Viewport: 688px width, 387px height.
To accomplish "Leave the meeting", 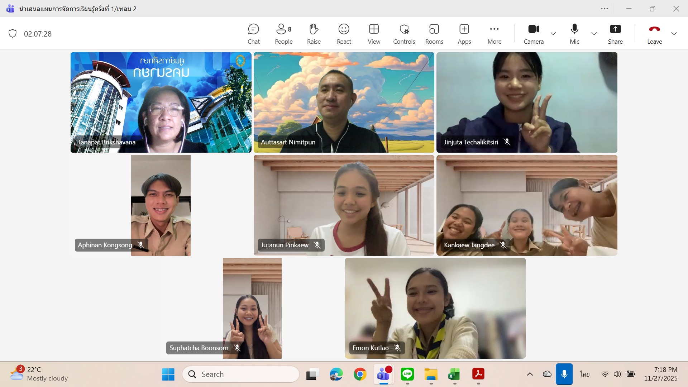I will 654,34.
